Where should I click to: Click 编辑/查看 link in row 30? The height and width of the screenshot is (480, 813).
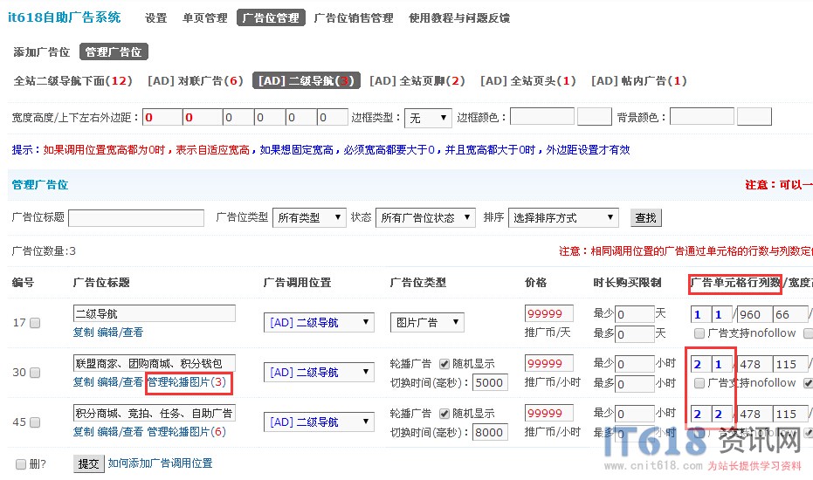pyautogui.click(x=121, y=382)
